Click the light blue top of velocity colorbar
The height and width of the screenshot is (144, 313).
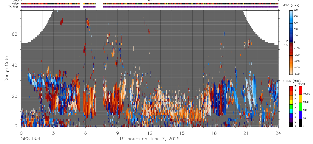(292, 14)
